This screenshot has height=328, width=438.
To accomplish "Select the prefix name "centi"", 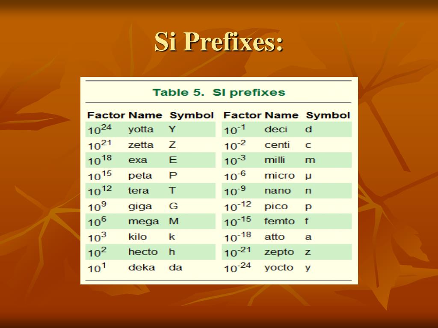I will tap(277, 145).
